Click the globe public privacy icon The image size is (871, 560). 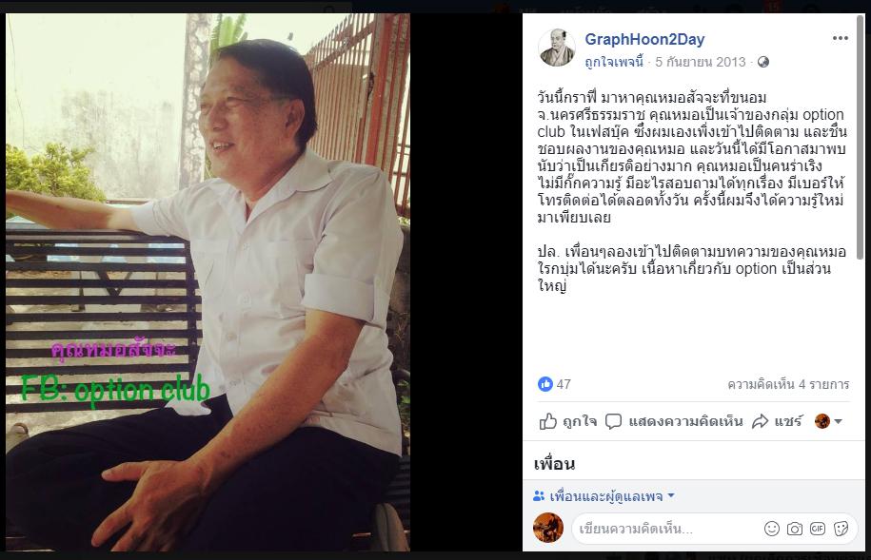(763, 62)
